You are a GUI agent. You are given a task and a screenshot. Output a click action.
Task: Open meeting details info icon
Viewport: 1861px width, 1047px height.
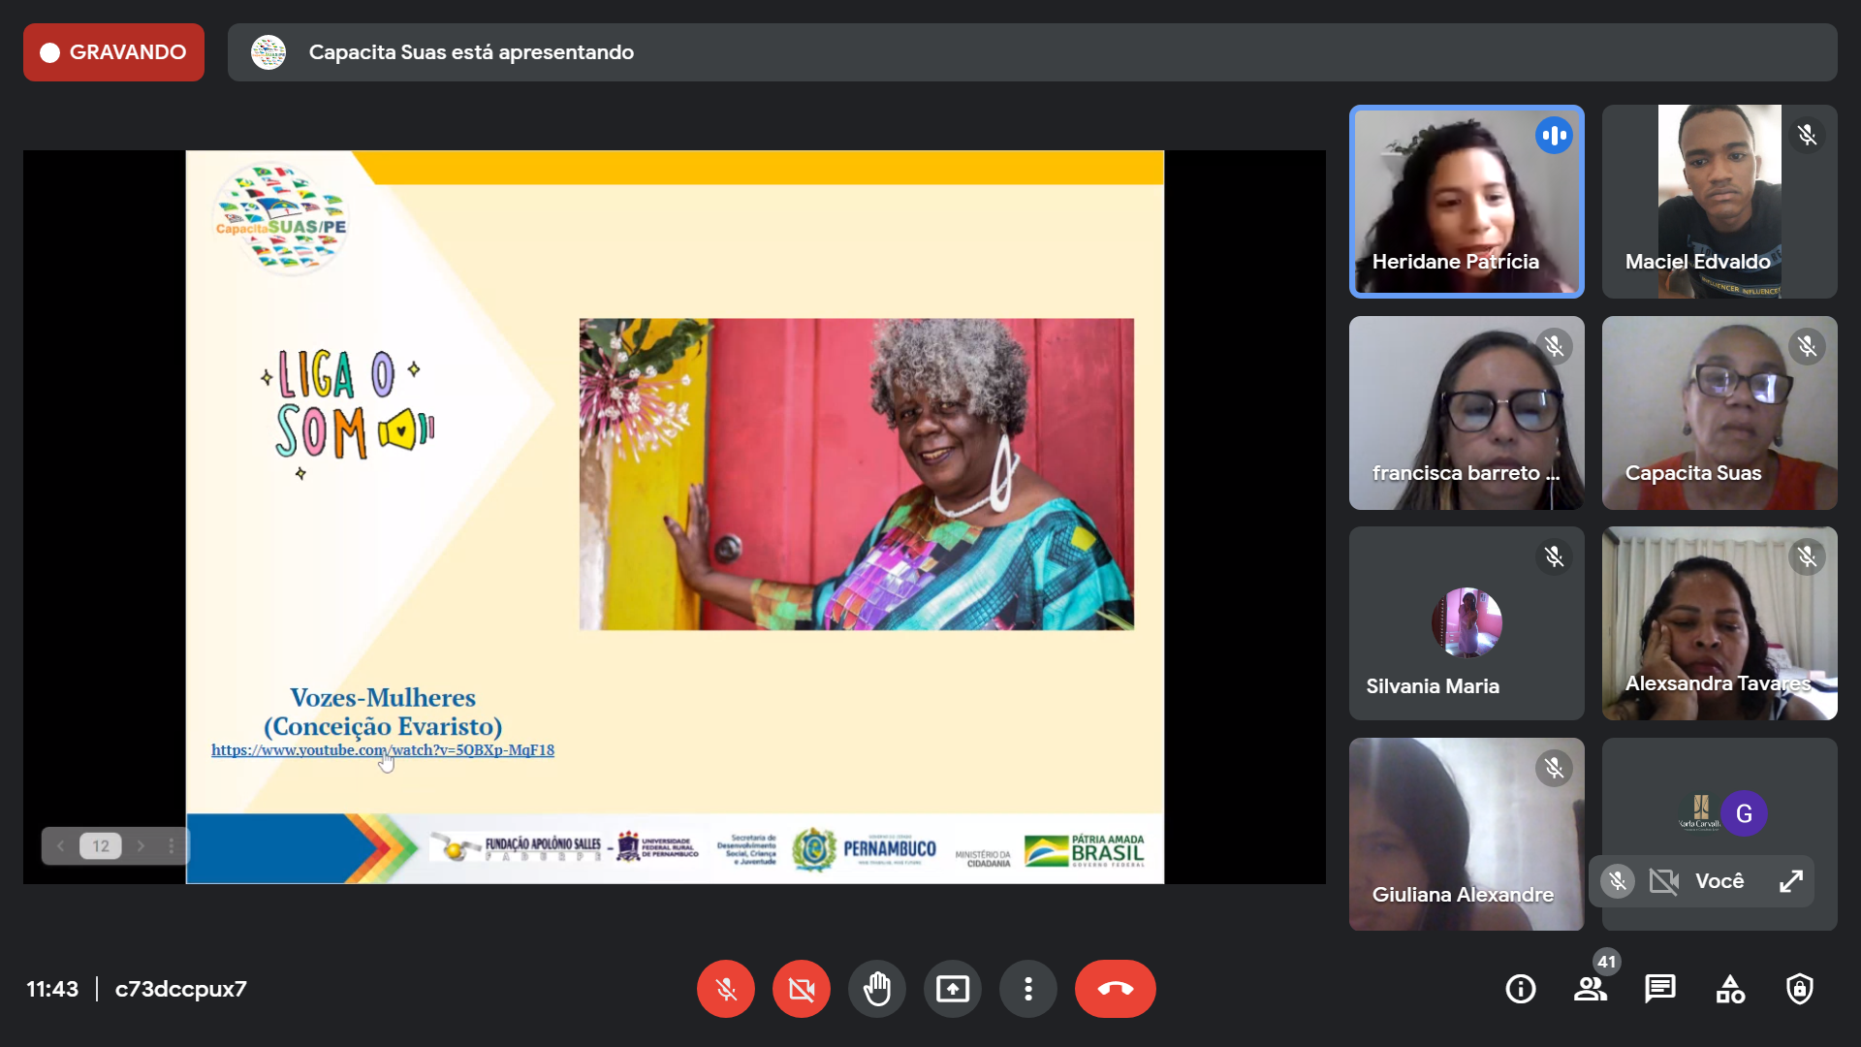tap(1520, 989)
